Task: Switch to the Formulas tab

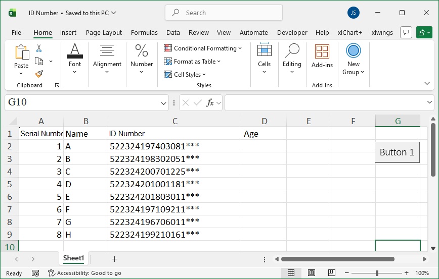Action: point(144,33)
